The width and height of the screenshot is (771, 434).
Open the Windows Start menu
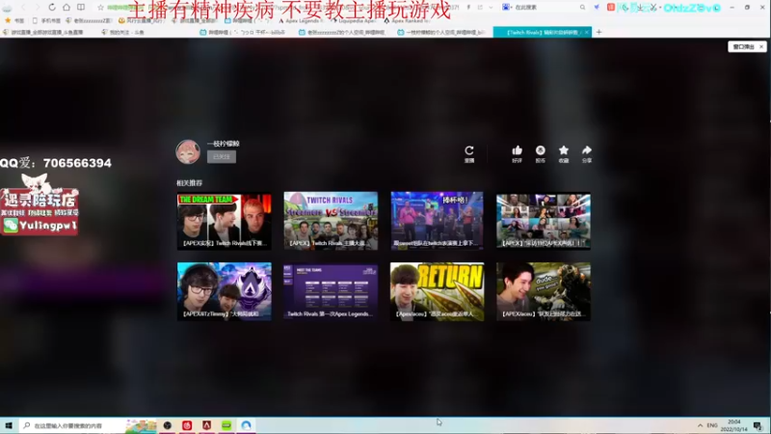[9, 425]
